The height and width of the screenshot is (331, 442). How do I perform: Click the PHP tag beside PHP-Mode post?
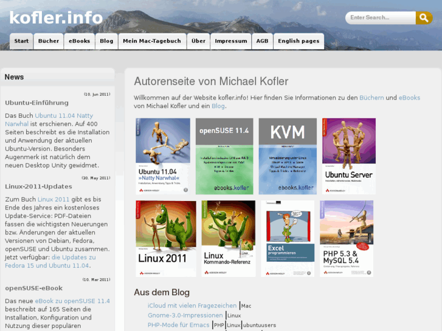[219, 325]
